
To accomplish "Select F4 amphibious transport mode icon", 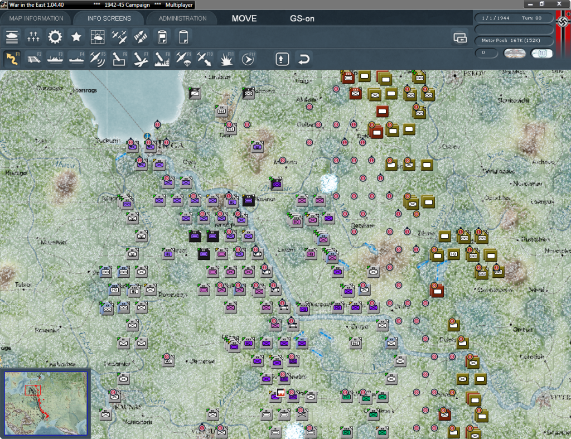I will [x=76, y=59].
